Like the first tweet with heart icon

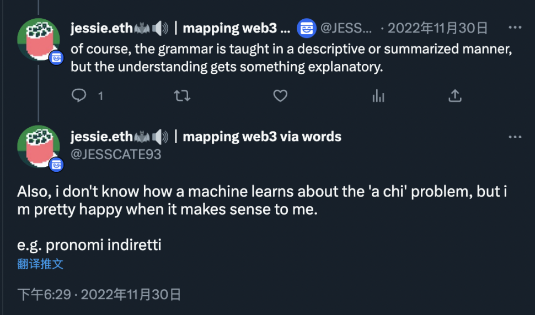[281, 96]
